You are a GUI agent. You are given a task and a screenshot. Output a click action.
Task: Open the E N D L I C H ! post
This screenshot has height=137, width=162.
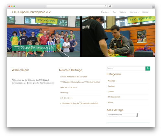66,98
